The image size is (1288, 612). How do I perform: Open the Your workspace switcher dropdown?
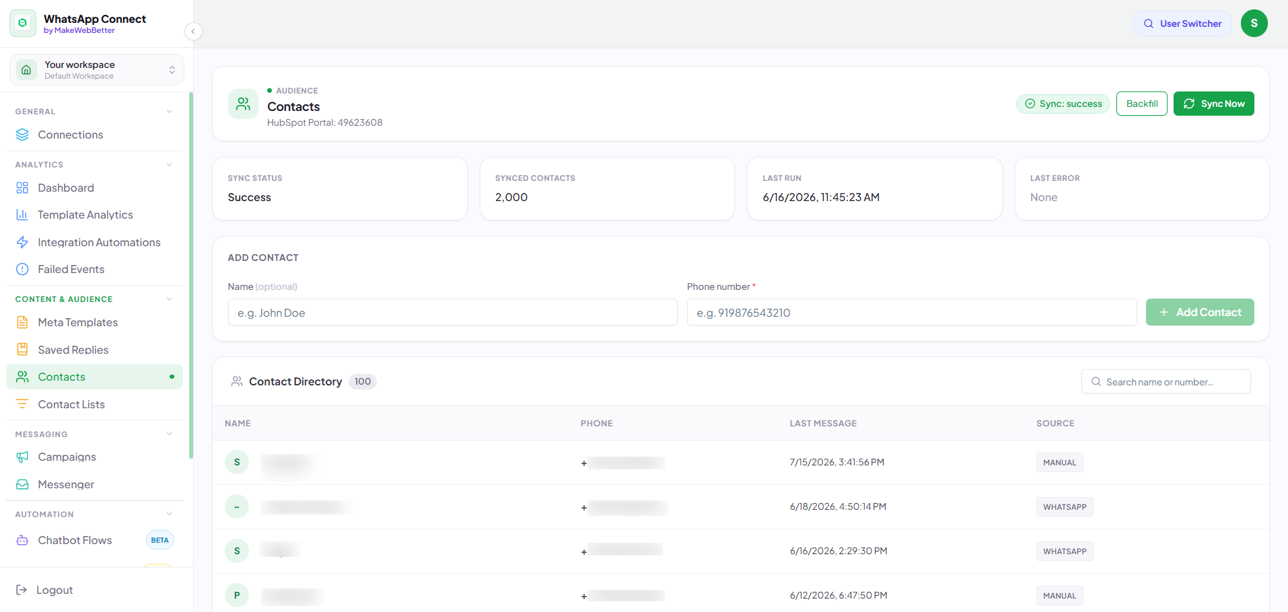pyautogui.click(x=97, y=70)
